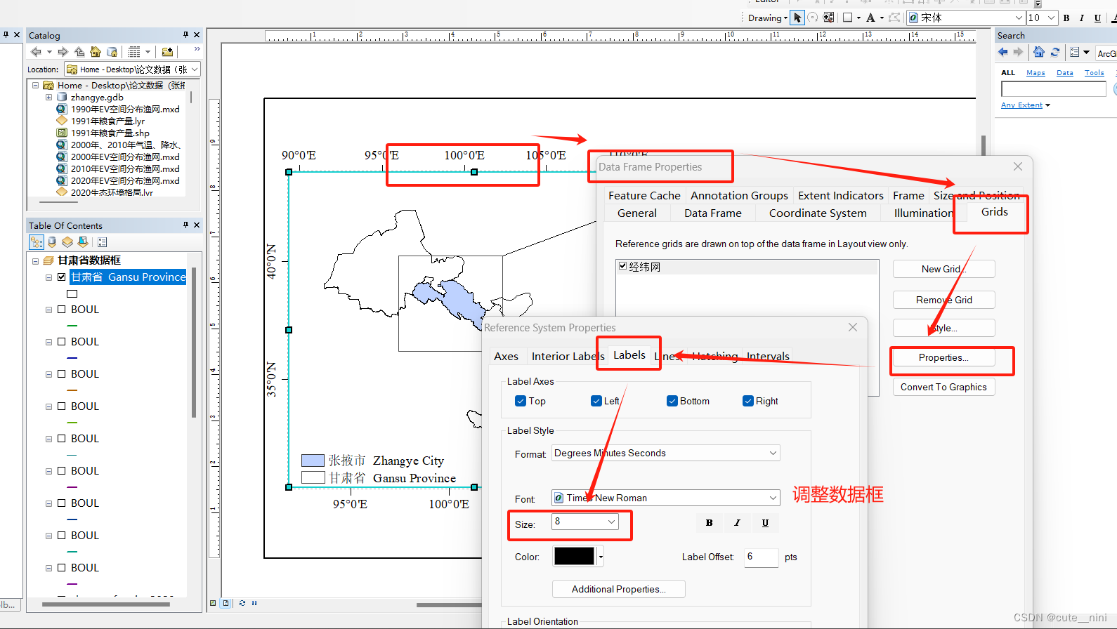Open the label Size dropdown

point(611,521)
